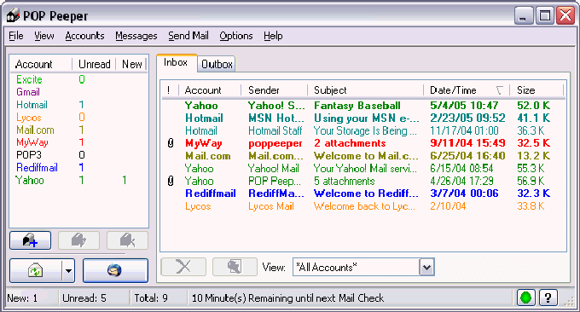Screen dimensions: 580x312
Task: Click the add account mailbox icon
Action: (31, 240)
